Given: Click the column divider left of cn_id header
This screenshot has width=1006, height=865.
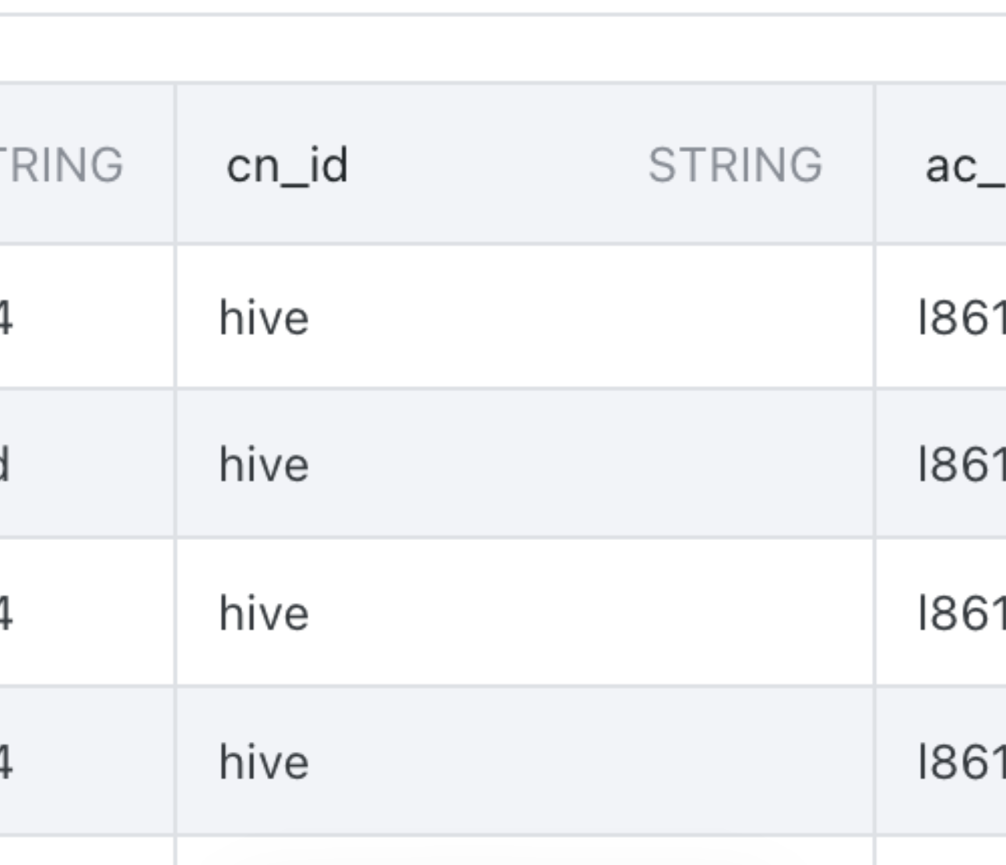Looking at the screenshot, I should 175,165.
